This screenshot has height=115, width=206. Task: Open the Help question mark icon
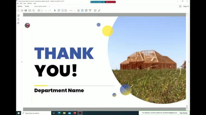pos(180,6)
